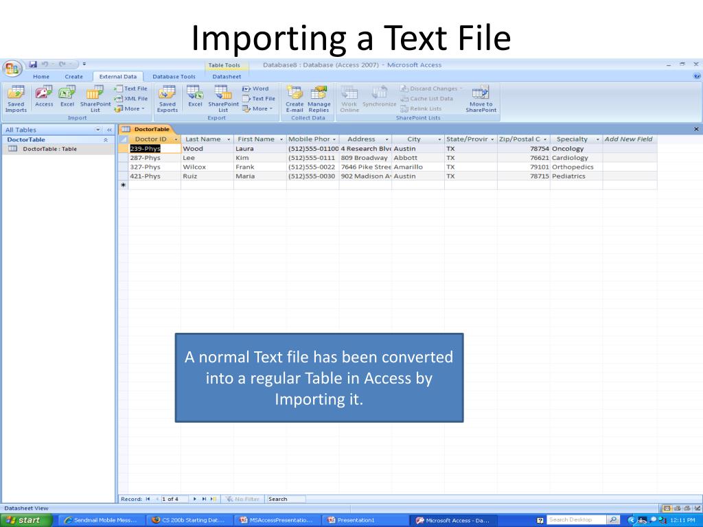Click cell containing 239-Phys
Viewport: 703px width, 527px height.
click(154, 149)
